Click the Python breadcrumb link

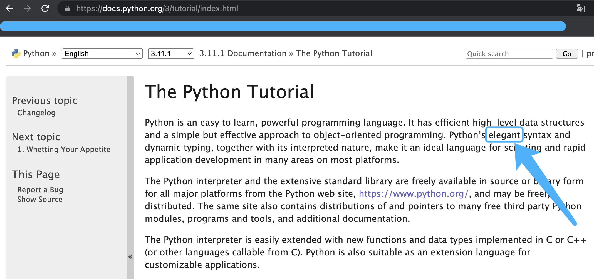coord(36,53)
